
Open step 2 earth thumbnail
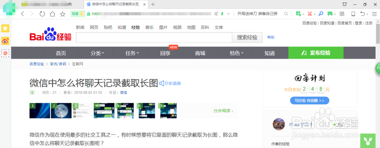click(61, 110)
